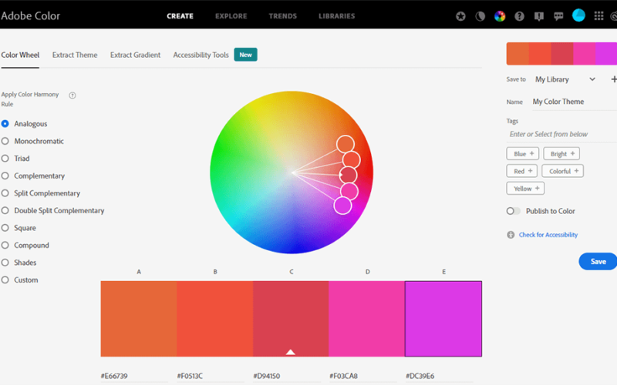Click the base color handle on the wheel
Screen dimensions: 617x385
349,175
